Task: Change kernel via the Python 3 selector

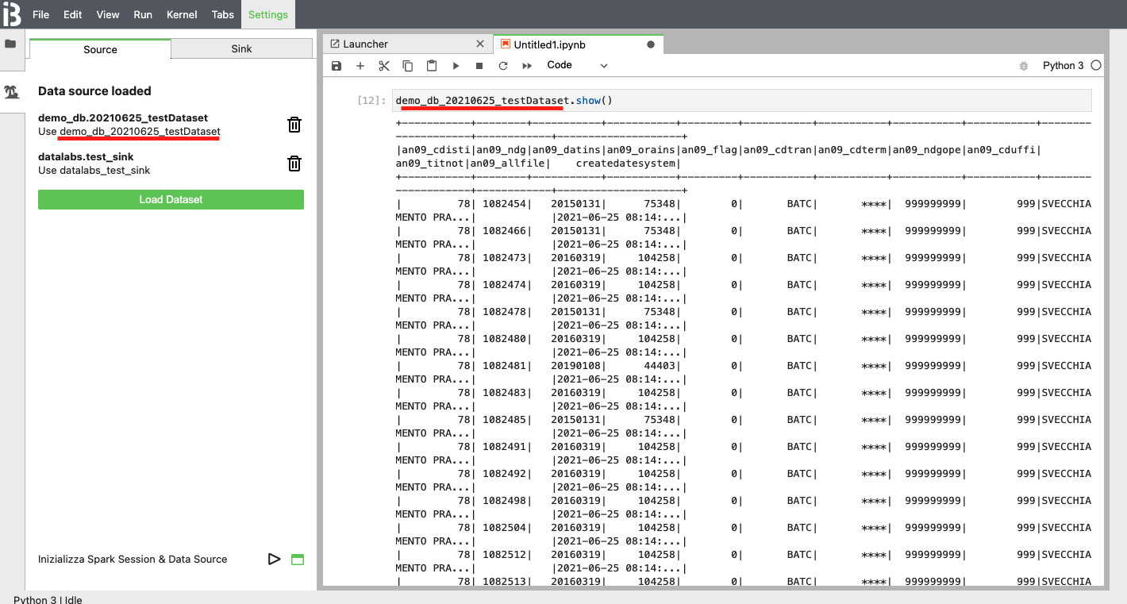Action: pos(1064,65)
